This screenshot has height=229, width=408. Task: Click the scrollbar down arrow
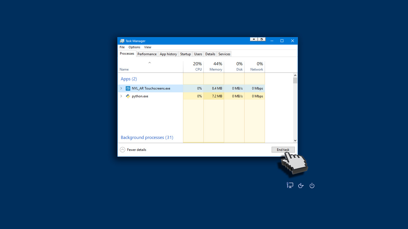click(295, 141)
